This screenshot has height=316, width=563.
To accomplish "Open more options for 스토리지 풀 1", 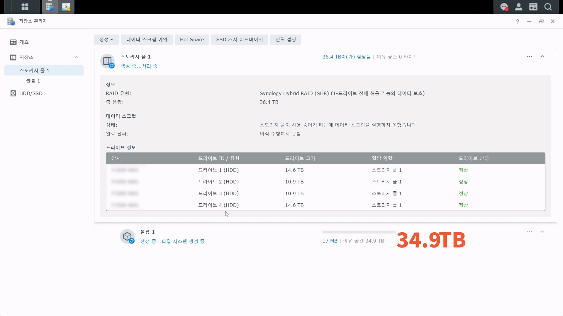I will pyautogui.click(x=529, y=56).
